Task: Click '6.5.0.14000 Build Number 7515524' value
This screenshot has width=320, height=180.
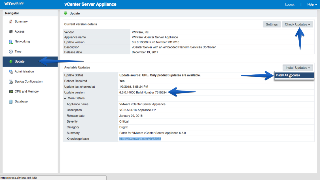Action: coord(143,92)
